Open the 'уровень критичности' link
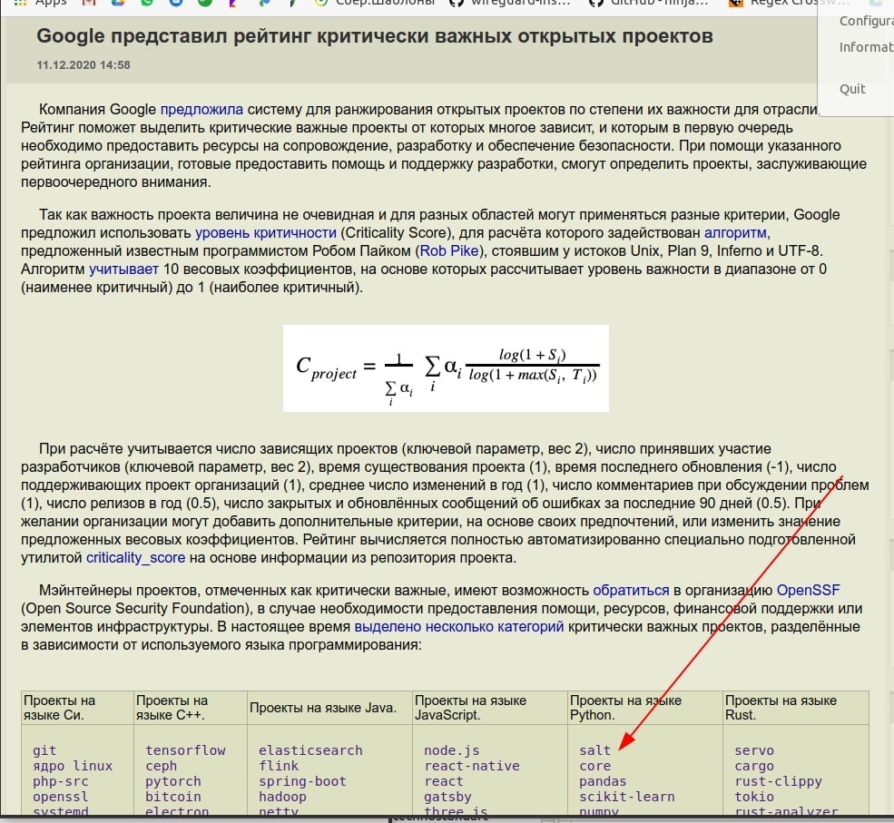The height and width of the screenshot is (823, 894). click(x=266, y=232)
